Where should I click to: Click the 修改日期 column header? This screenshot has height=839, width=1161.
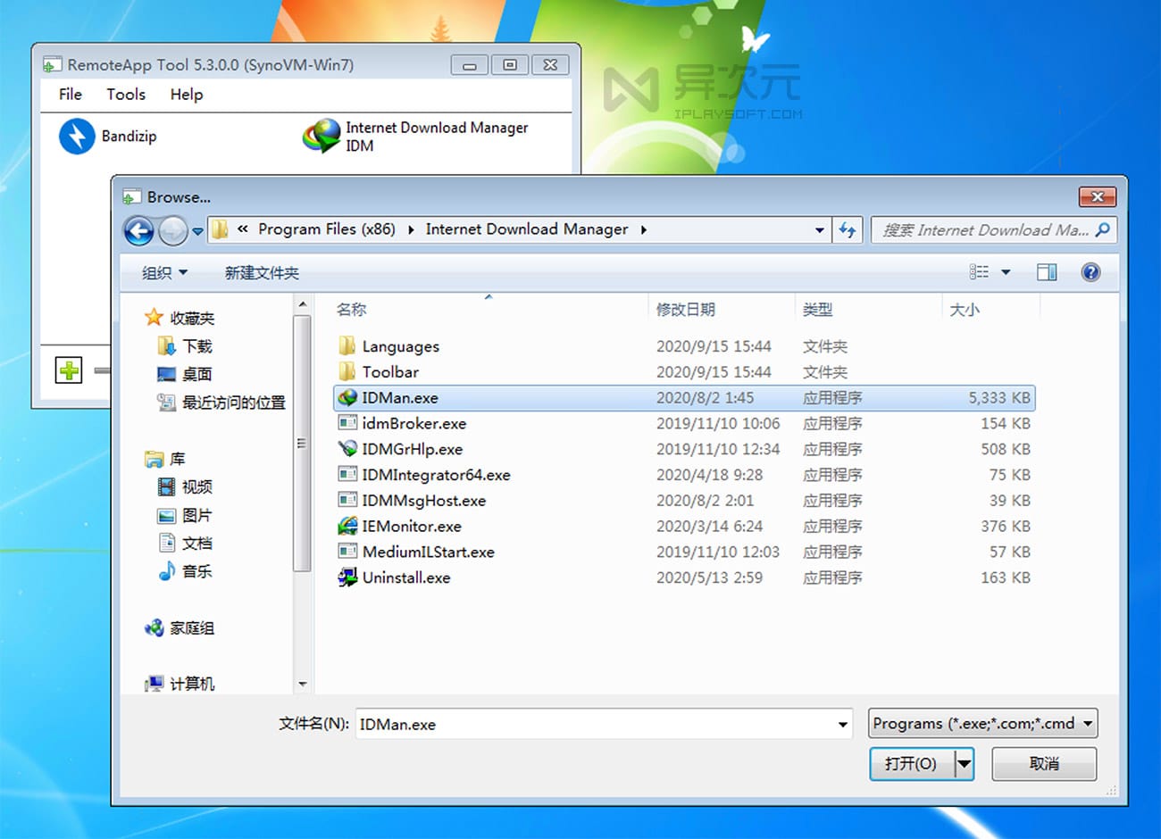[x=685, y=309]
